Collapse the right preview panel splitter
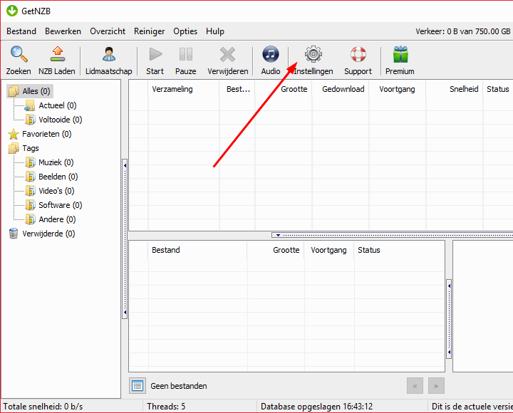 tap(449, 319)
